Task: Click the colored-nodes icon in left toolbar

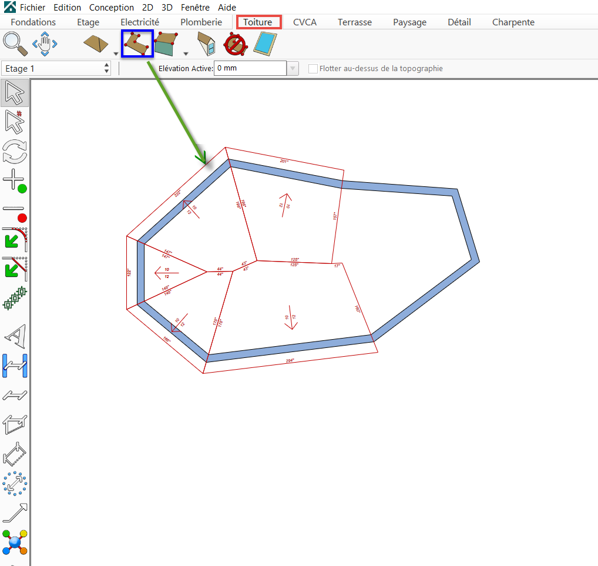Action: (x=15, y=542)
